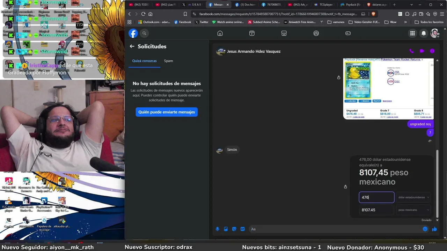Go to Facebook Home feed icon
Viewport: 447px width, 251px height.
(220, 33)
